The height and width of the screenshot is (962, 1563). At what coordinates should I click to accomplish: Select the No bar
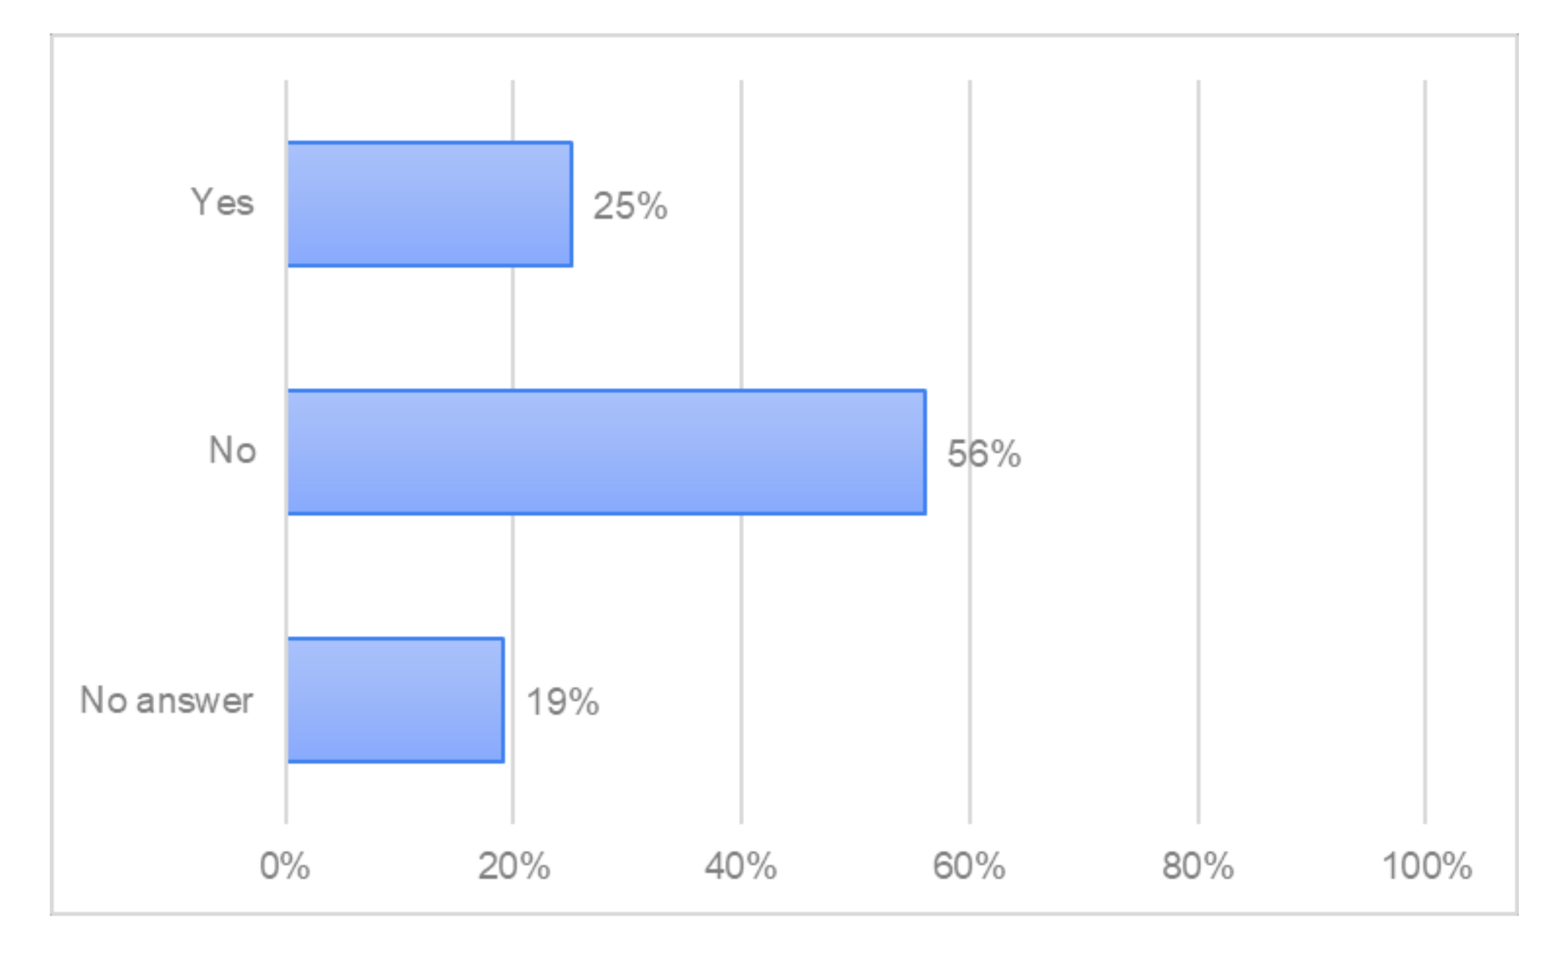tap(606, 452)
